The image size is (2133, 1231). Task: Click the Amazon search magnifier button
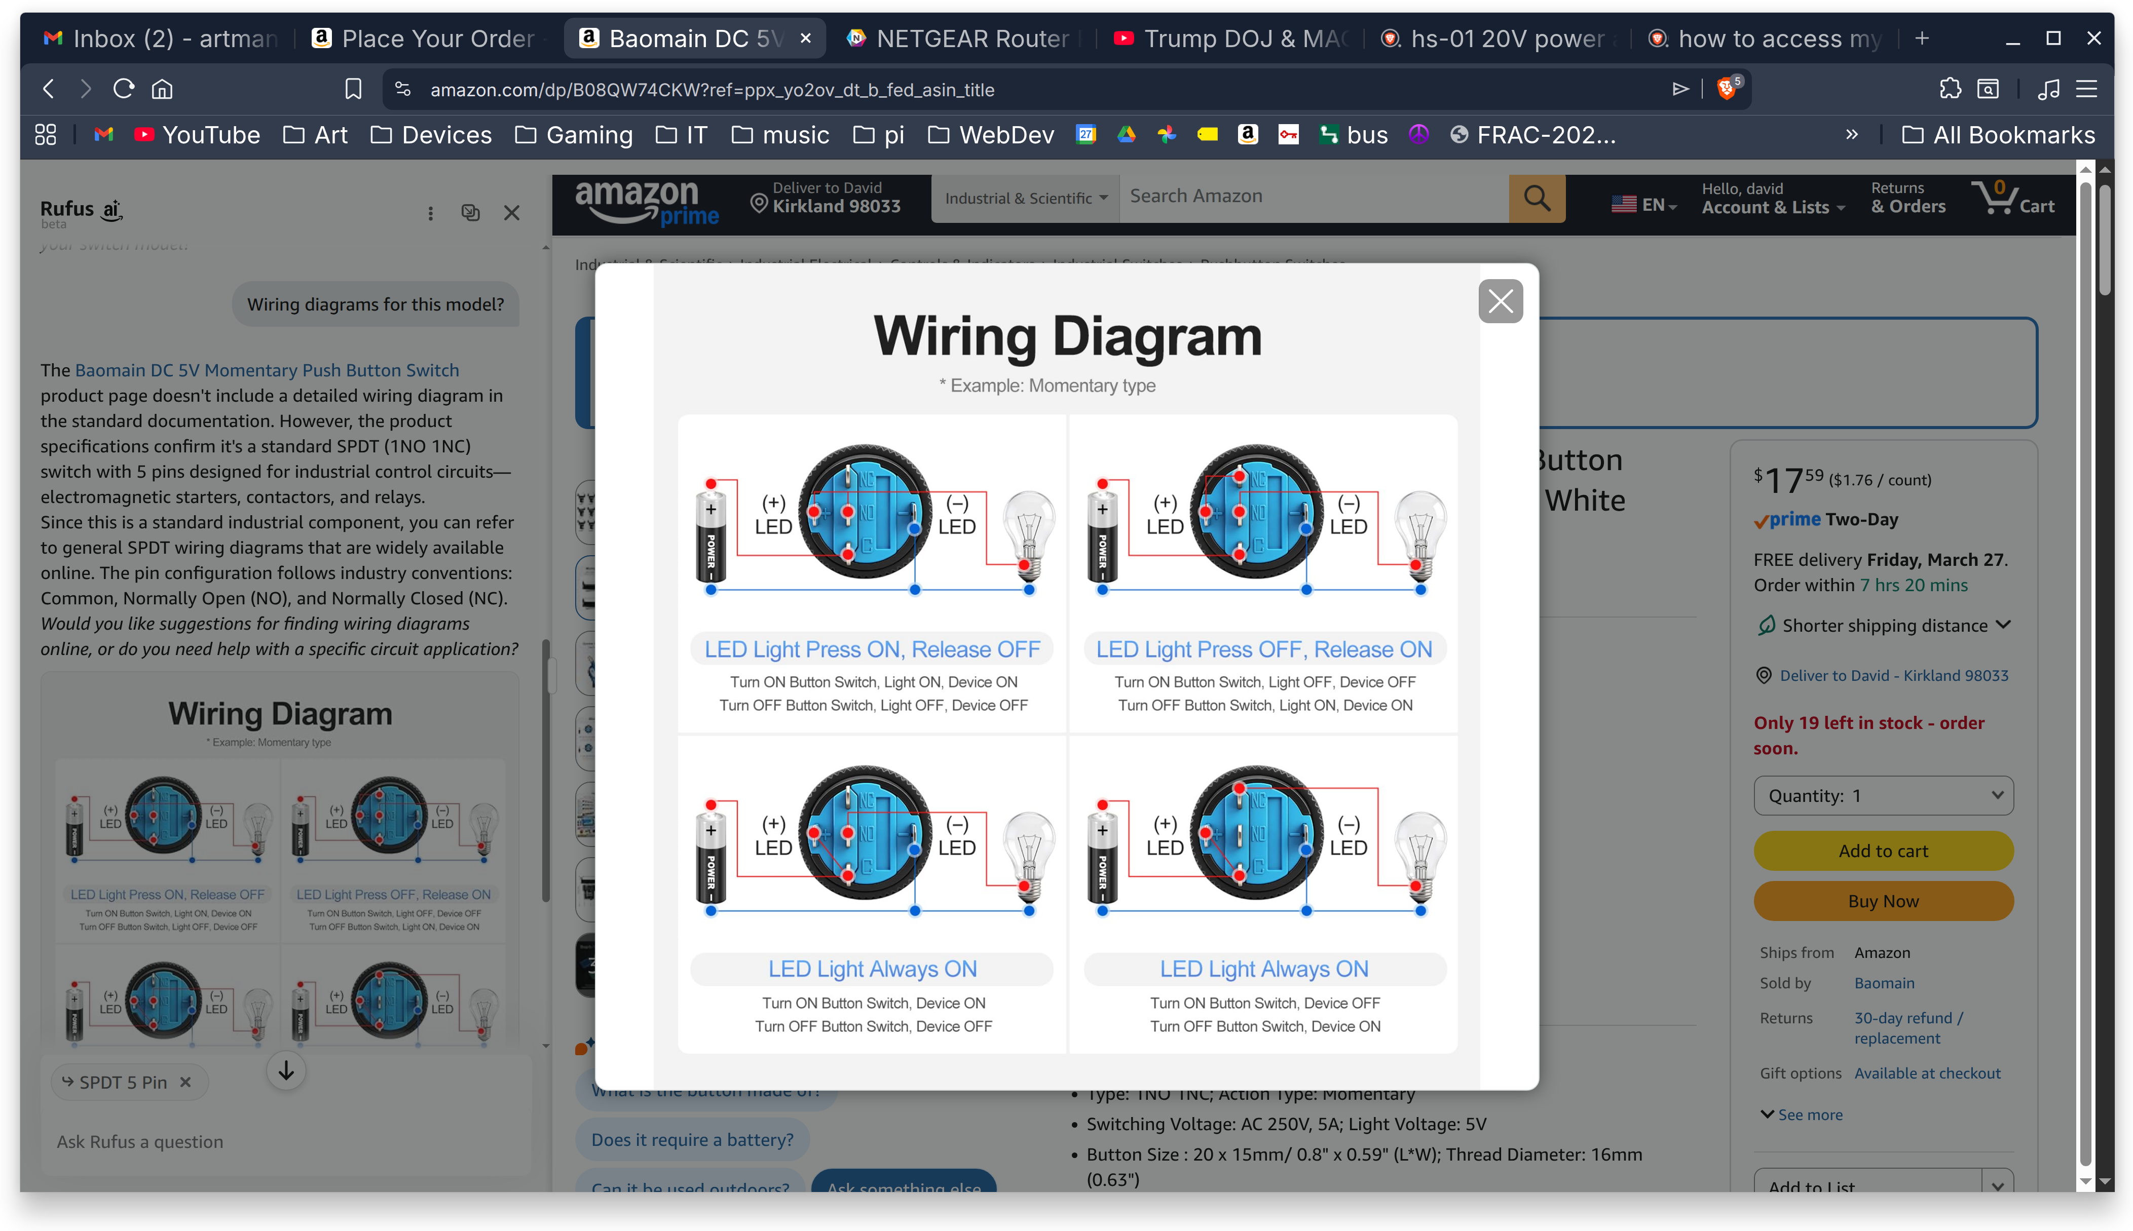click(x=1537, y=199)
